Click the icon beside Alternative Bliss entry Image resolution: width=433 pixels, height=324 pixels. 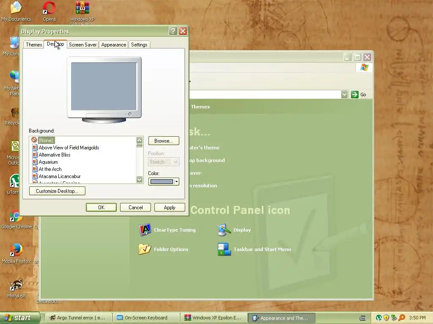coord(35,154)
